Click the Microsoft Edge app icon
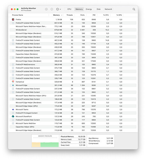 pos(13,85)
